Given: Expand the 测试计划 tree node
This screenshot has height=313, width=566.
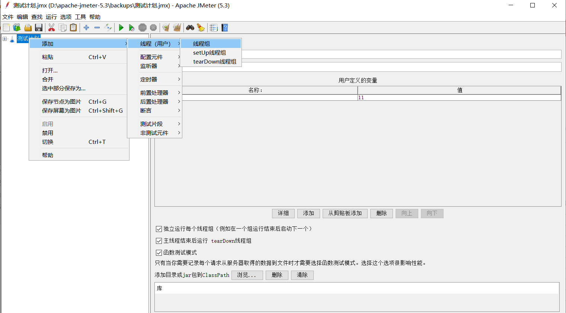Looking at the screenshot, I should 5,39.
